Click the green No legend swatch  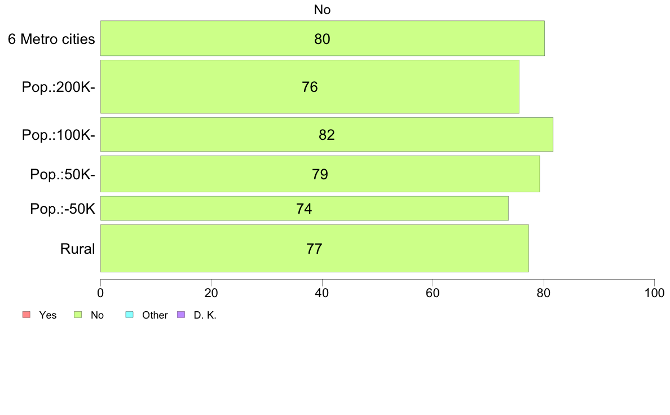[x=78, y=315]
